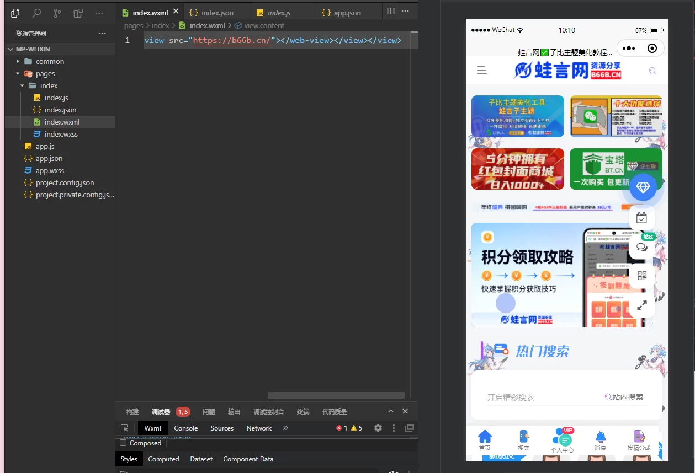Viewport: 695px width, 473px height.
Task: Open the Computed styles tab
Action: 163,459
